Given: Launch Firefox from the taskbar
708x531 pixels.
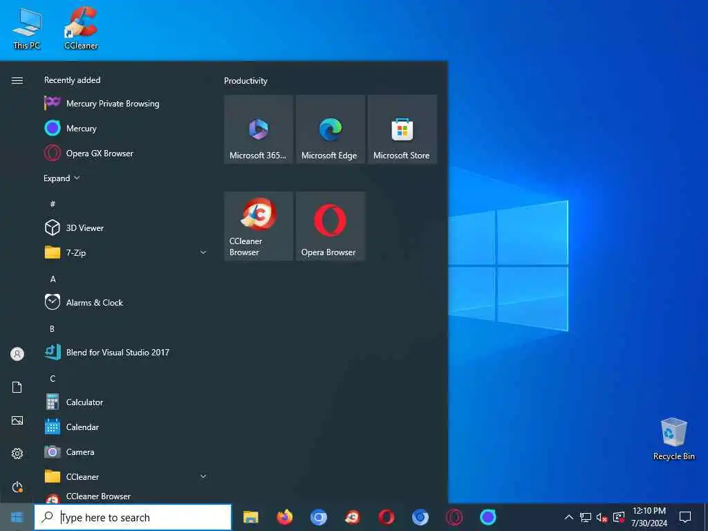Looking at the screenshot, I should [284, 517].
